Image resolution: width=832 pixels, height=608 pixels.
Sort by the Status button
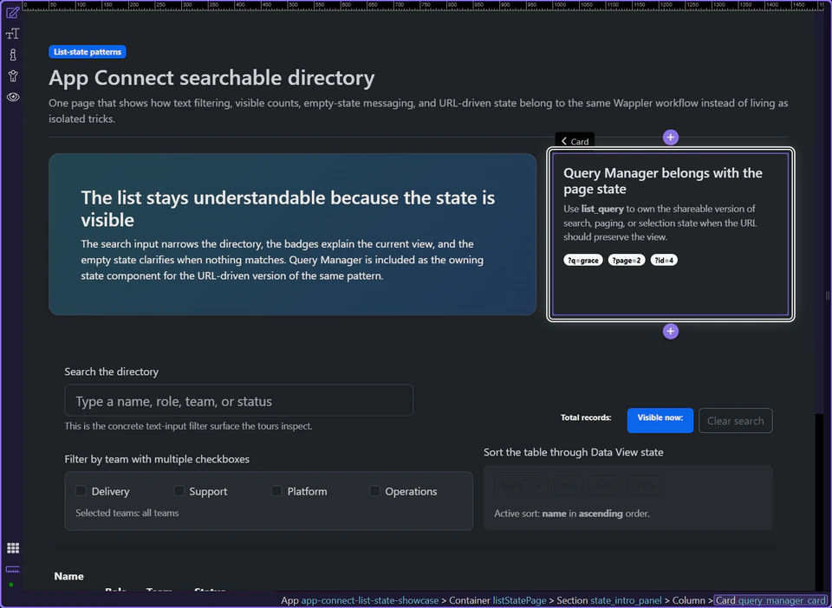pos(644,486)
